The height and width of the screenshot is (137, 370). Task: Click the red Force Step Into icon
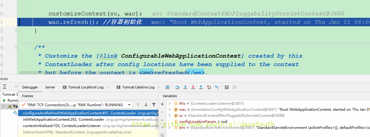193,87
